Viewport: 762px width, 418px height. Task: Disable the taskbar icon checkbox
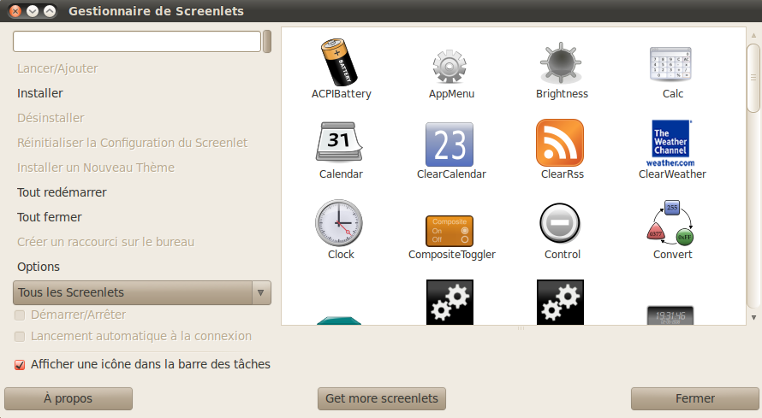[x=20, y=365]
